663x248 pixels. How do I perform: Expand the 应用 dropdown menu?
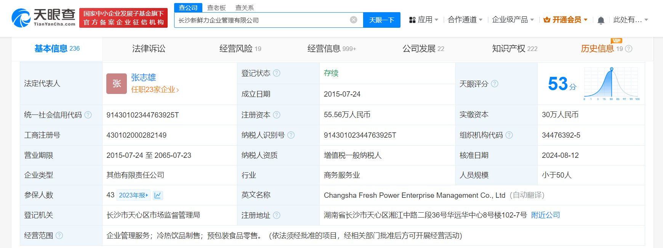click(424, 20)
